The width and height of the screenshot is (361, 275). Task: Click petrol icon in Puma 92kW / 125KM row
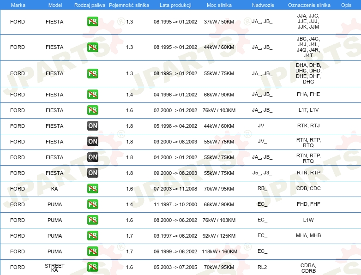92,236
